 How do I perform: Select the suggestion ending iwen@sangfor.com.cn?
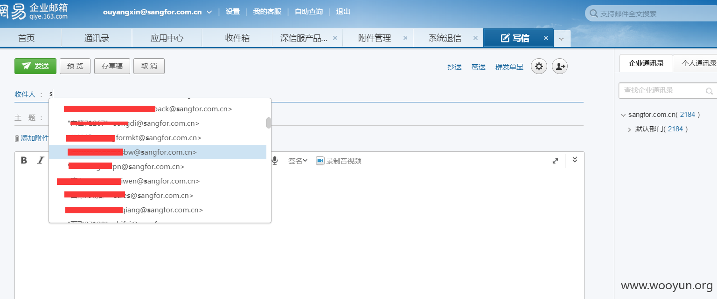point(158,181)
